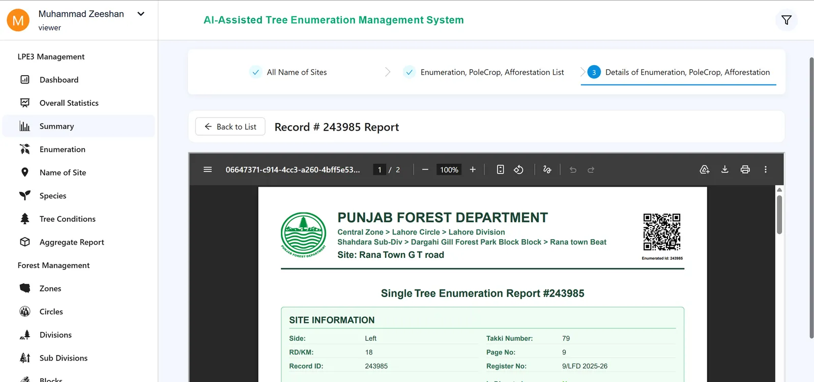Click the PDF page number field
814x382 pixels.
tap(380, 170)
